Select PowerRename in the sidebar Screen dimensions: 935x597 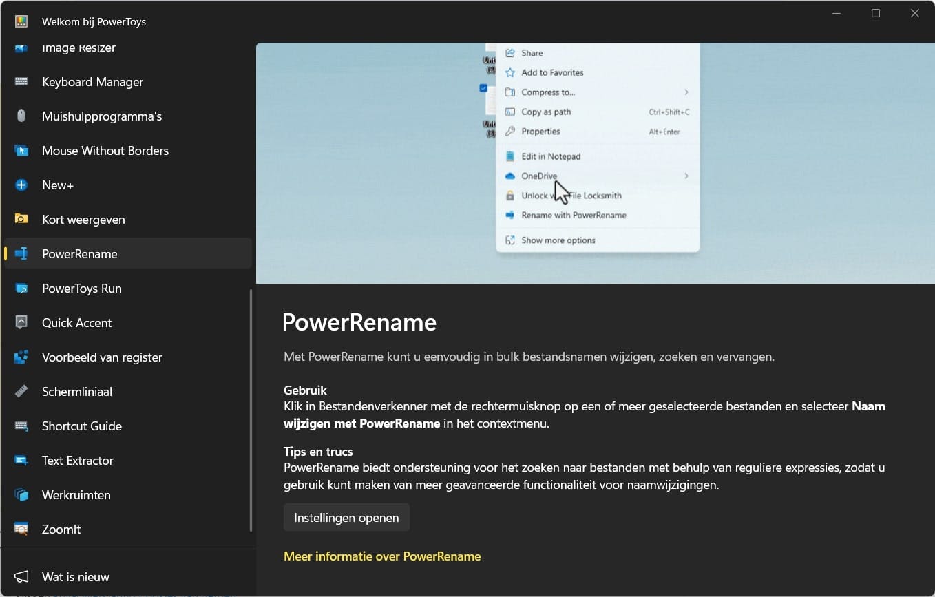pyautogui.click(x=128, y=254)
